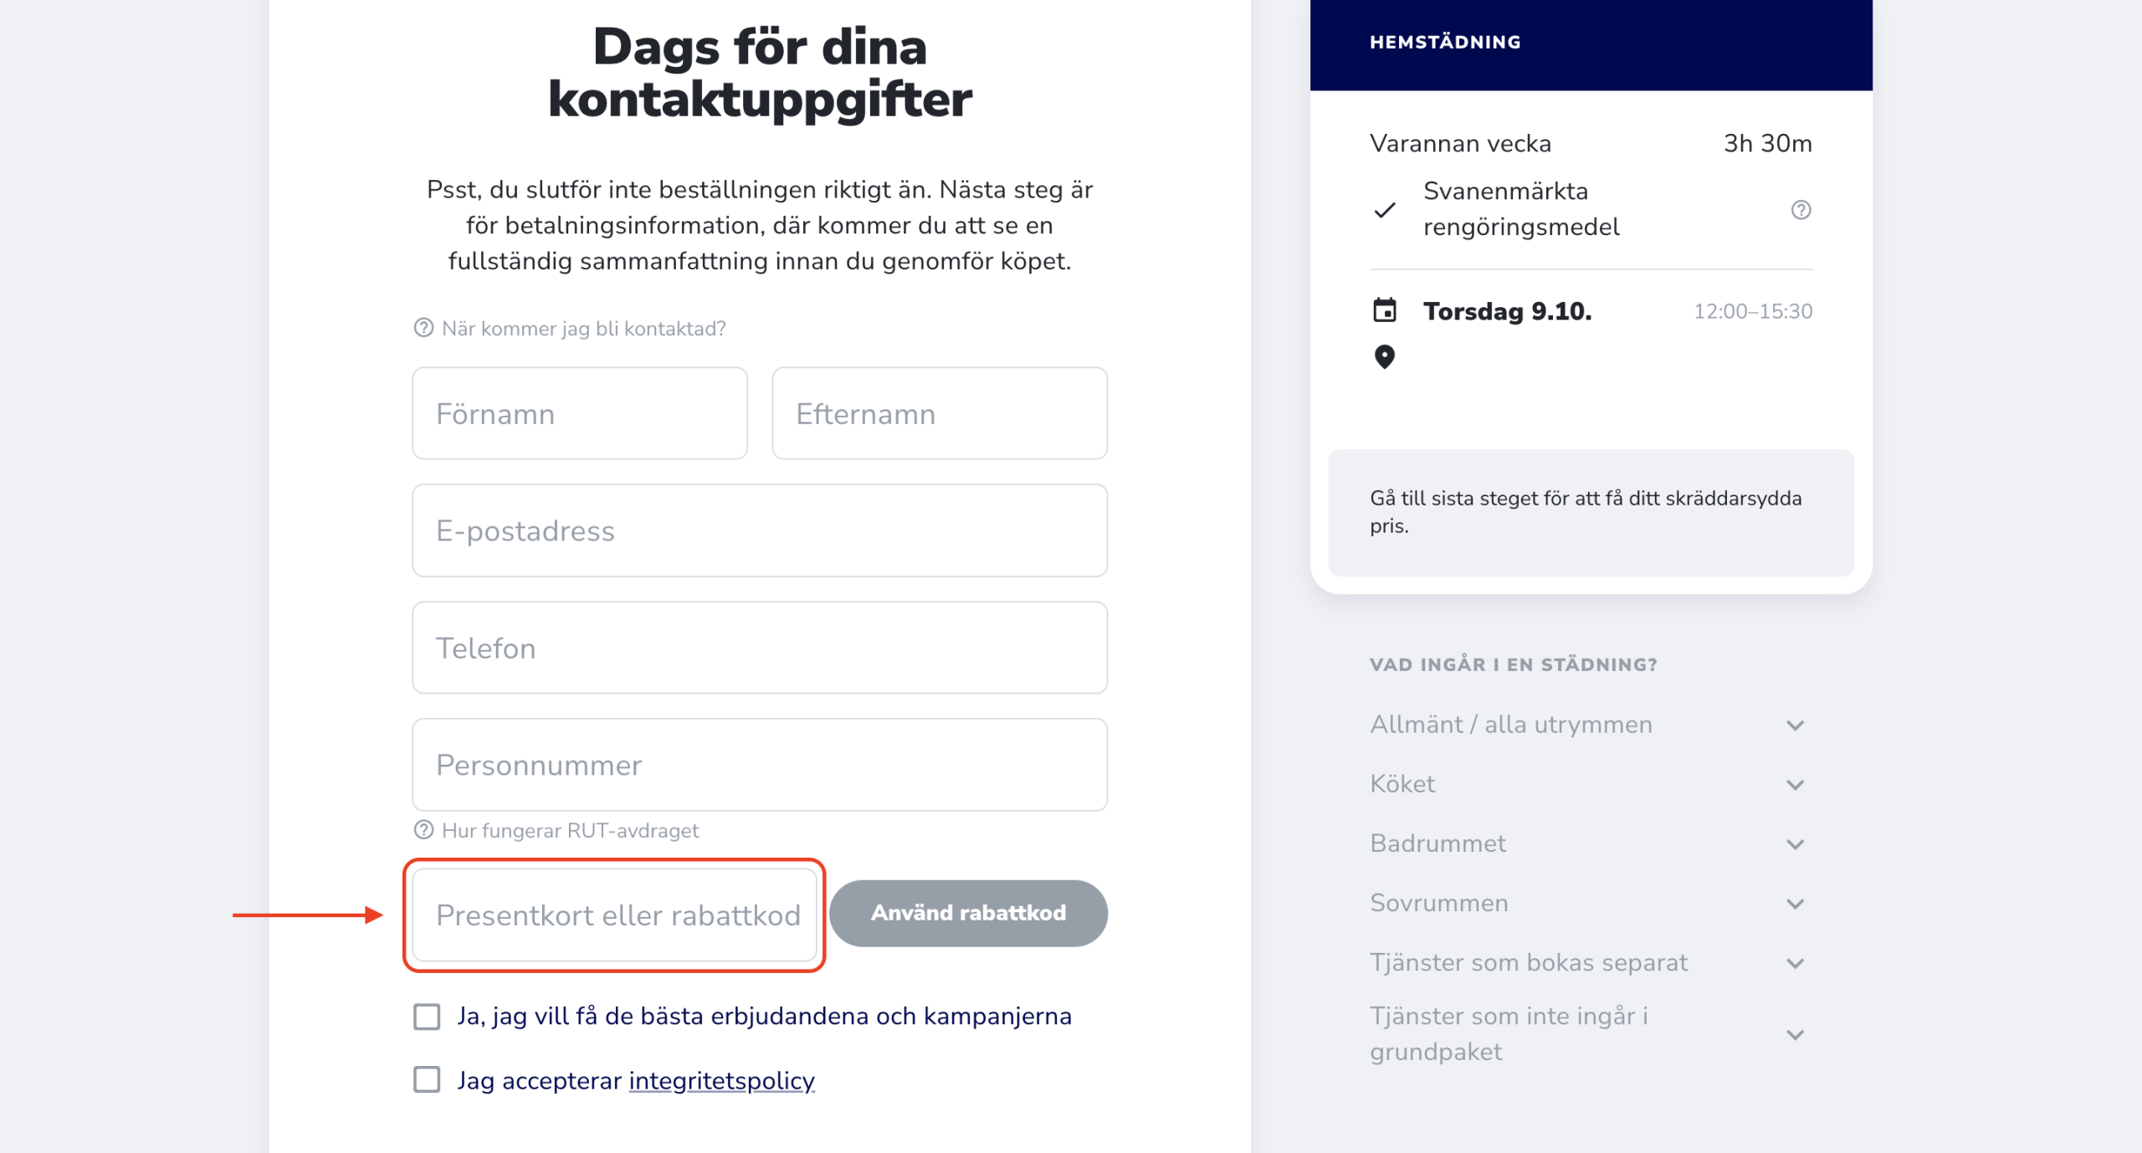Image resolution: width=2142 pixels, height=1153 pixels.
Task: Expand 'Allmänt / alla utrymmen' section
Action: 1795,725
